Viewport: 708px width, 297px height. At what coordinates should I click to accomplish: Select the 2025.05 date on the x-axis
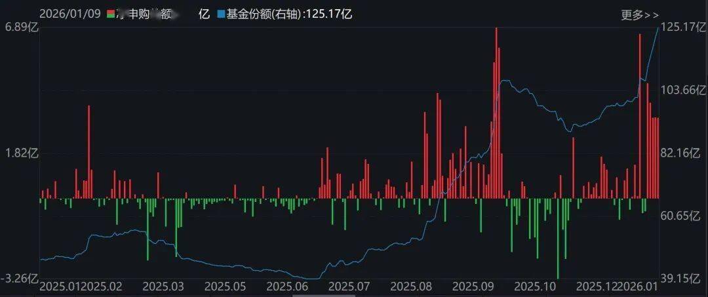point(225,287)
